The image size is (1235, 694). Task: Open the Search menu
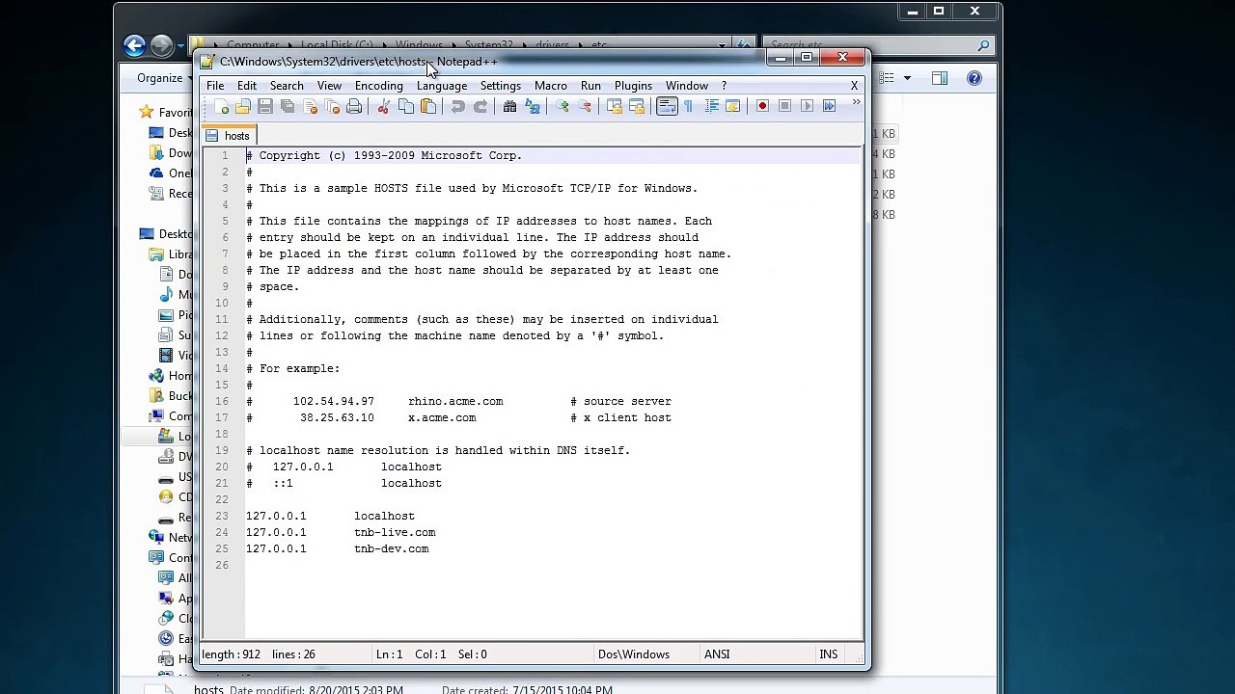[287, 86]
